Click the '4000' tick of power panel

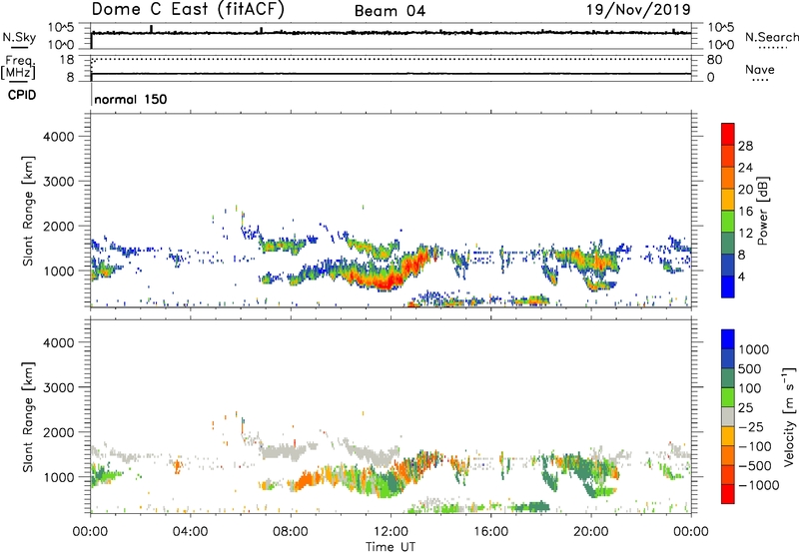tap(58, 137)
